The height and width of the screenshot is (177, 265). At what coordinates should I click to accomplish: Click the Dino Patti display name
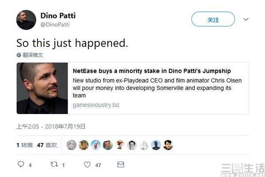[x=58, y=16]
